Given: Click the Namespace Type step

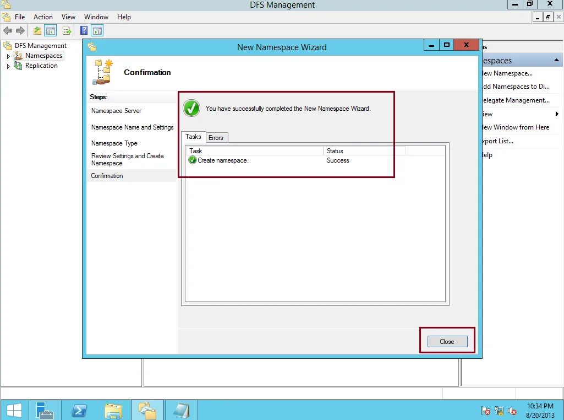Looking at the screenshot, I should coord(114,143).
